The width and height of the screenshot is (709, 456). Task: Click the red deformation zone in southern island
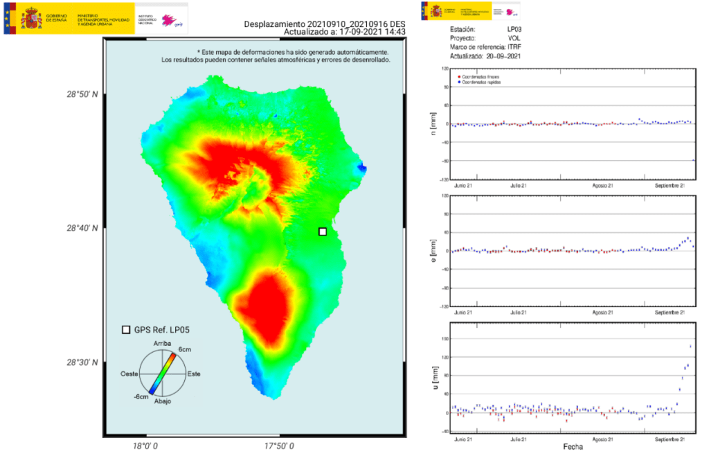click(267, 305)
